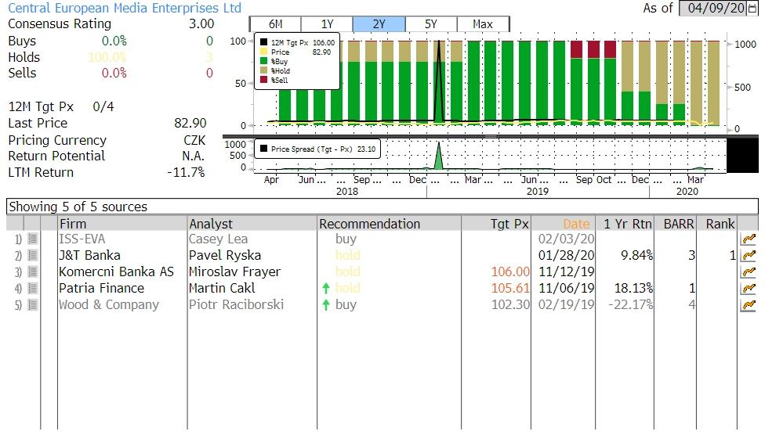The image size is (765, 435).
Task: Click the list icon beside ISS-EVA
Action: tap(33, 239)
